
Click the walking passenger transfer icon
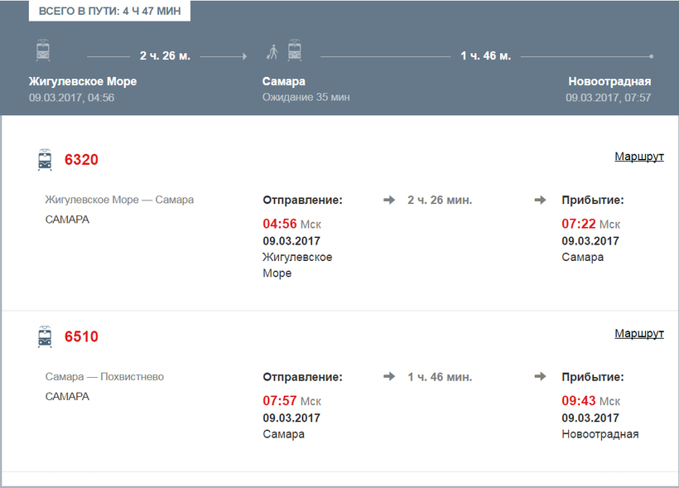click(x=272, y=52)
